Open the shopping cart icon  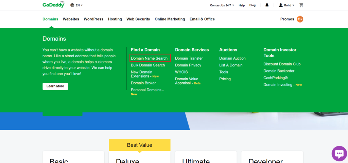point(301,5)
